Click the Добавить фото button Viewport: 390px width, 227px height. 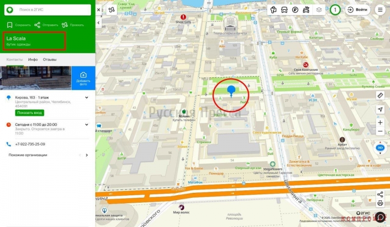point(83,78)
